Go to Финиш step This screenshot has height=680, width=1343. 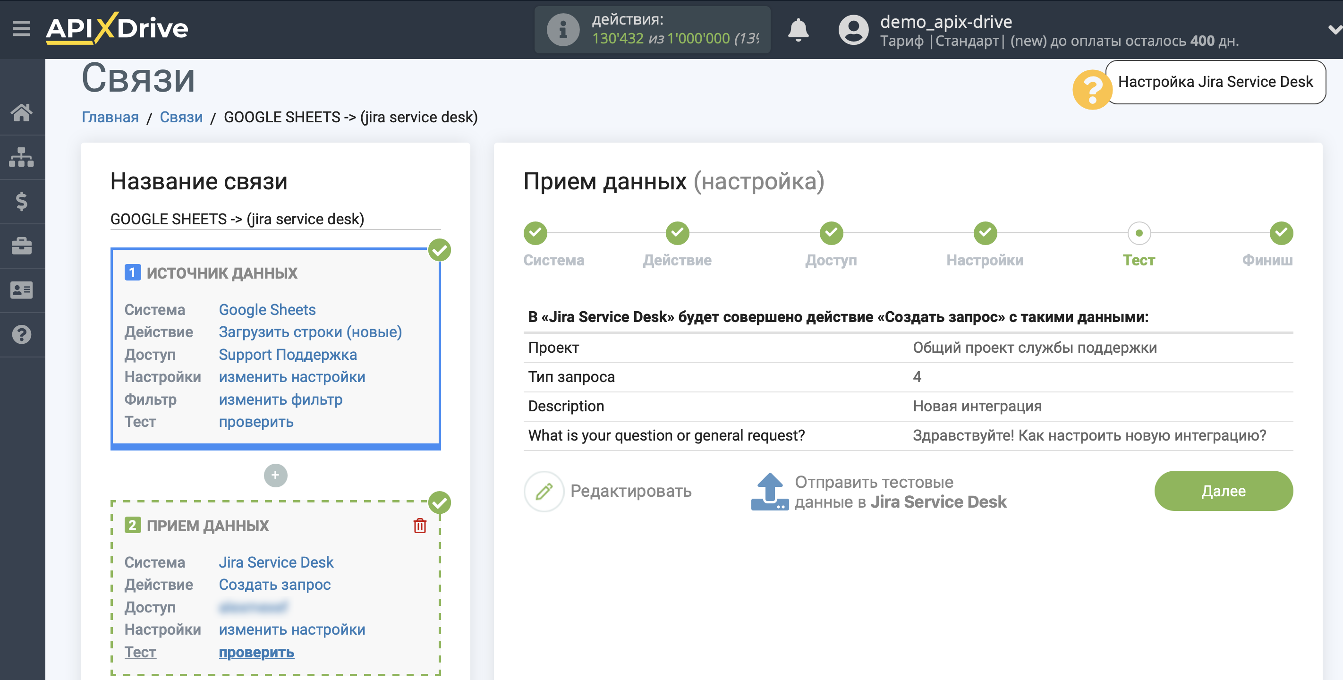coord(1281,233)
